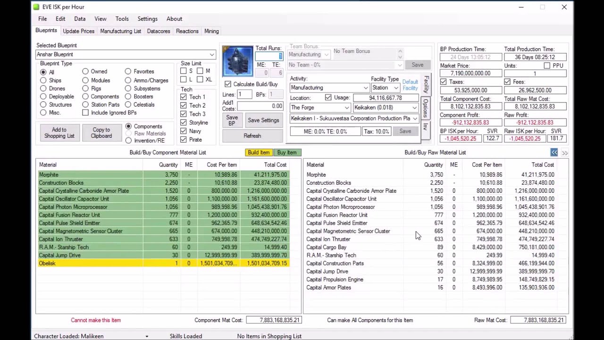This screenshot has height=340, width=604.
Task: Toggle the Usage checkbox
Action: coord(328,98)
